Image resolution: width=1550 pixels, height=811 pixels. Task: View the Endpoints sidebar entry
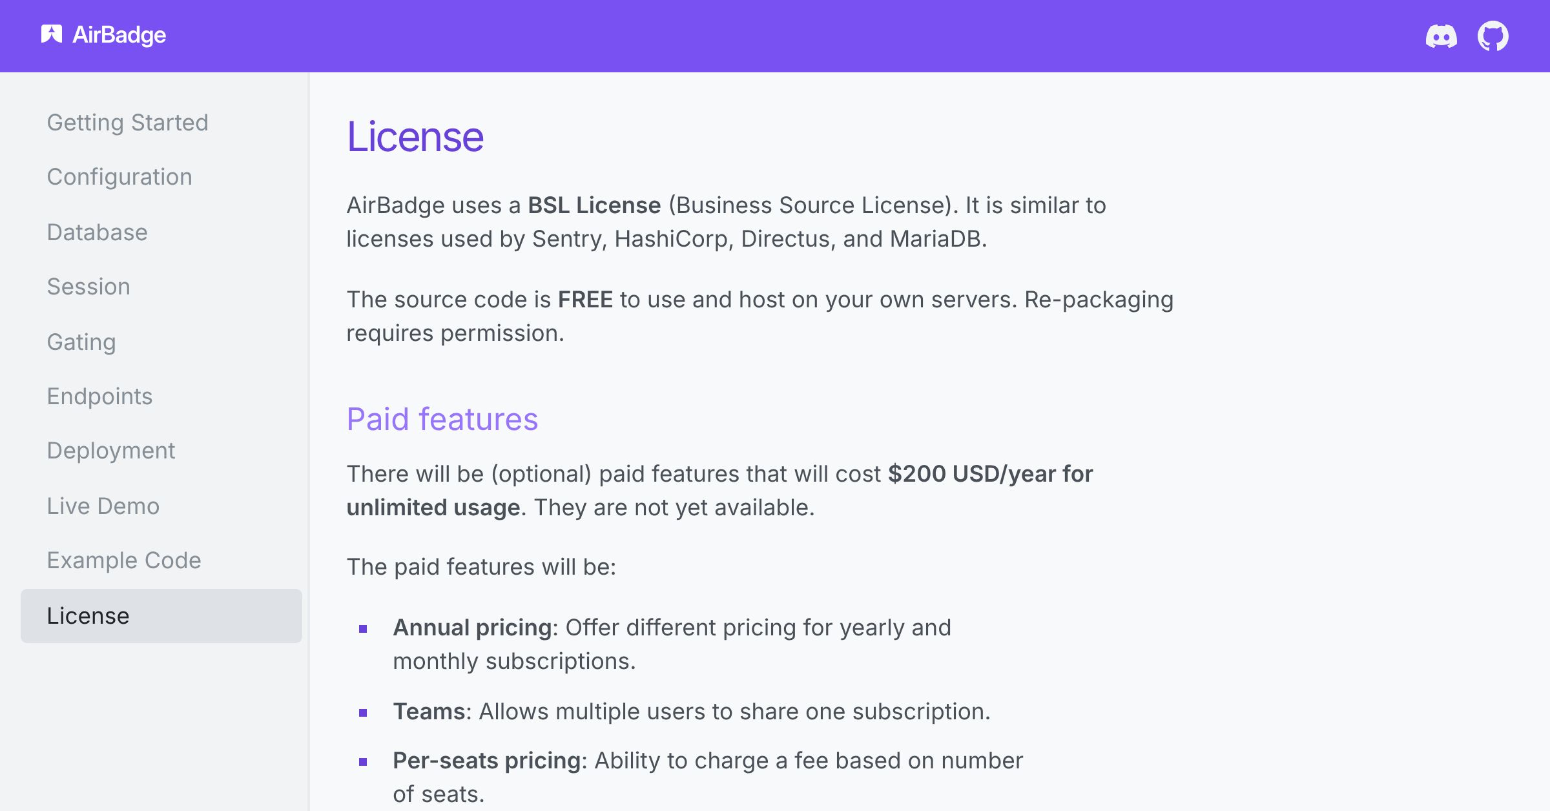pyautogui.click(x=99, y=396)
